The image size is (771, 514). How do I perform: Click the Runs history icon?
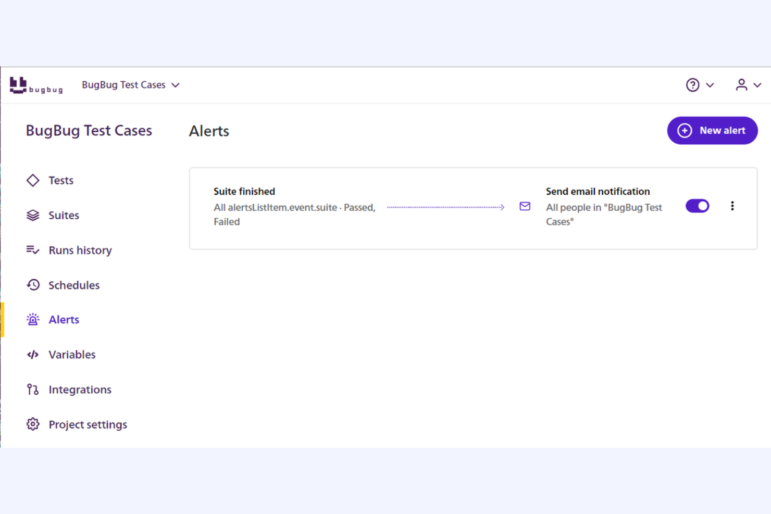click(x=33, y=250)
